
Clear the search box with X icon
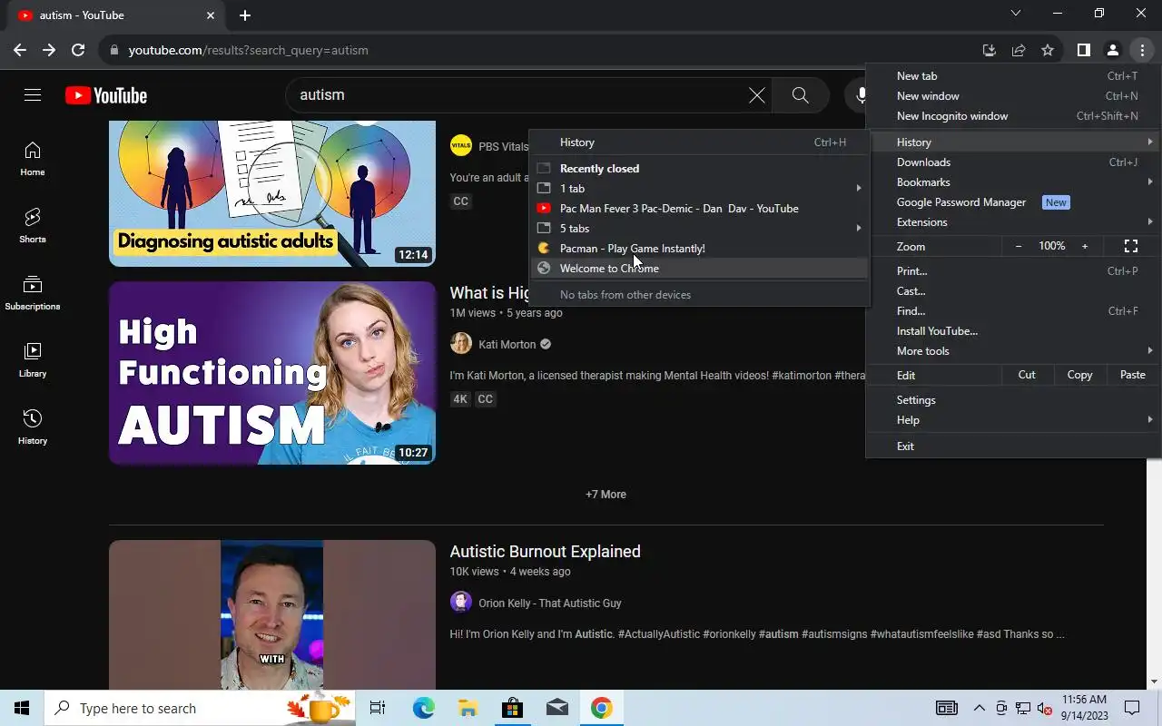coord(756,95)
